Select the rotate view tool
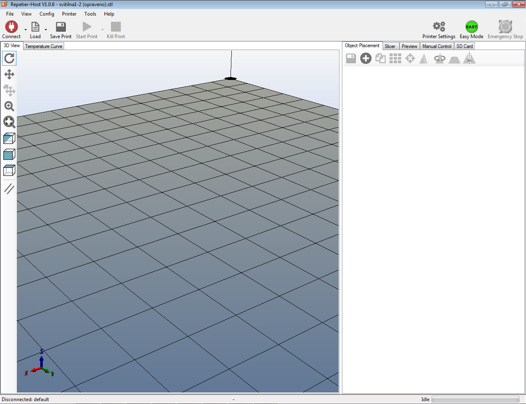 (9, 59)
